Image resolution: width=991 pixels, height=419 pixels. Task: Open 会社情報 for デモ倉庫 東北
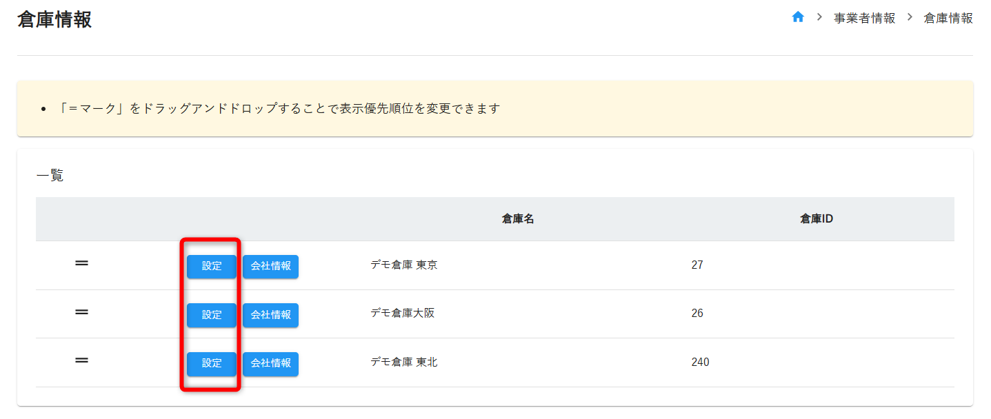click(x=270, y=363)
